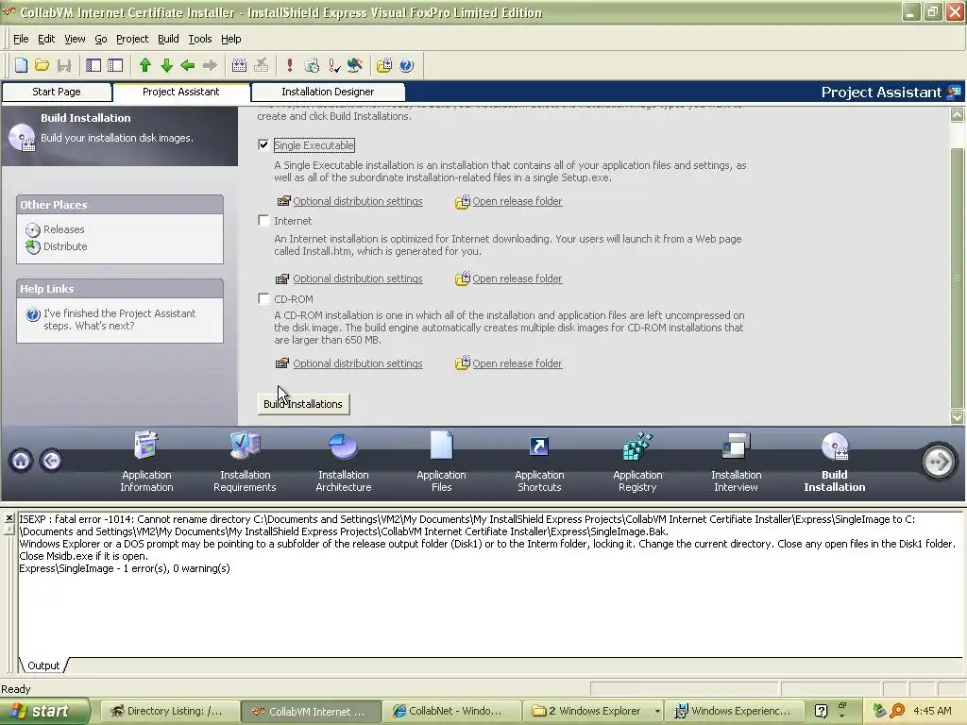Click the first view layout toolbar icon

pos(93,65)
